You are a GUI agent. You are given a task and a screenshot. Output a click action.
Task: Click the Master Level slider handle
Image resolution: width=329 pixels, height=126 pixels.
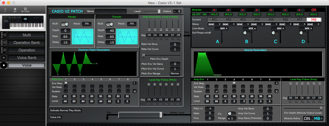pos(161,115)
